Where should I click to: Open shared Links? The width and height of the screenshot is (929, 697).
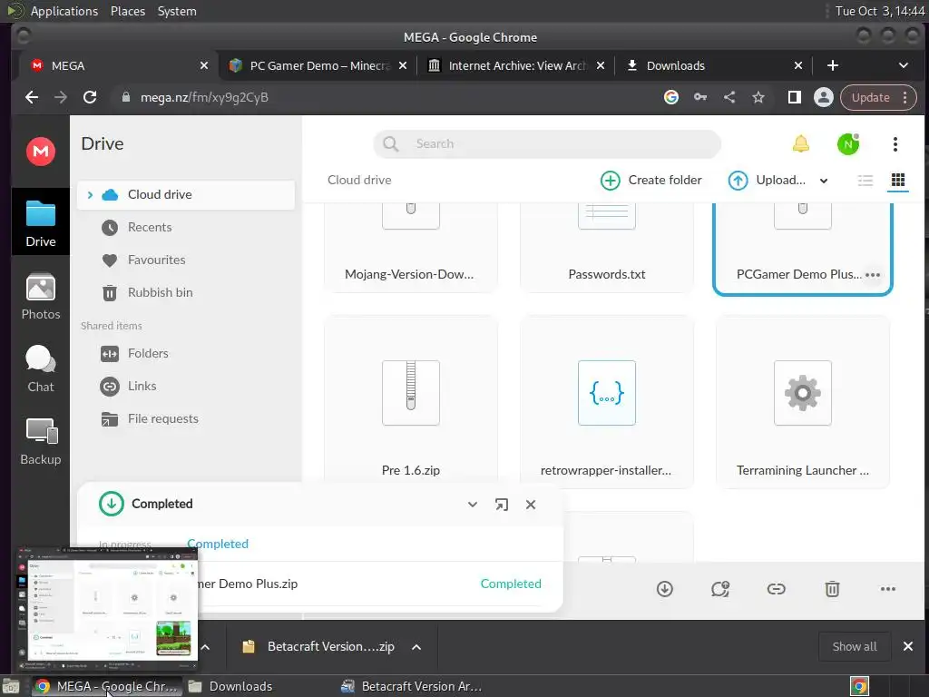point(129,386)
